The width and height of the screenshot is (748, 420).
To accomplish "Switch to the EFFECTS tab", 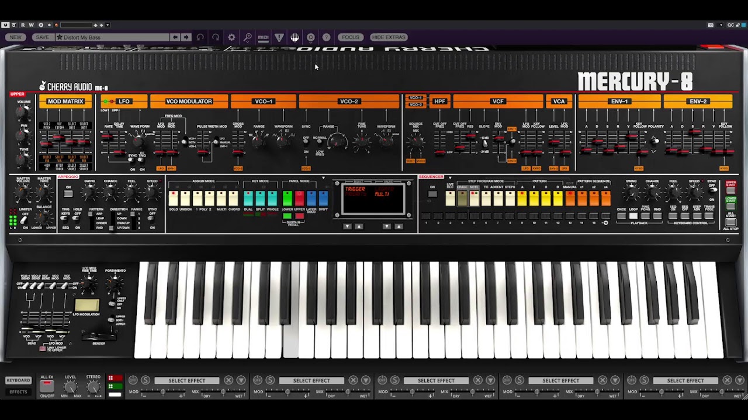I will (x=18, y=391).
